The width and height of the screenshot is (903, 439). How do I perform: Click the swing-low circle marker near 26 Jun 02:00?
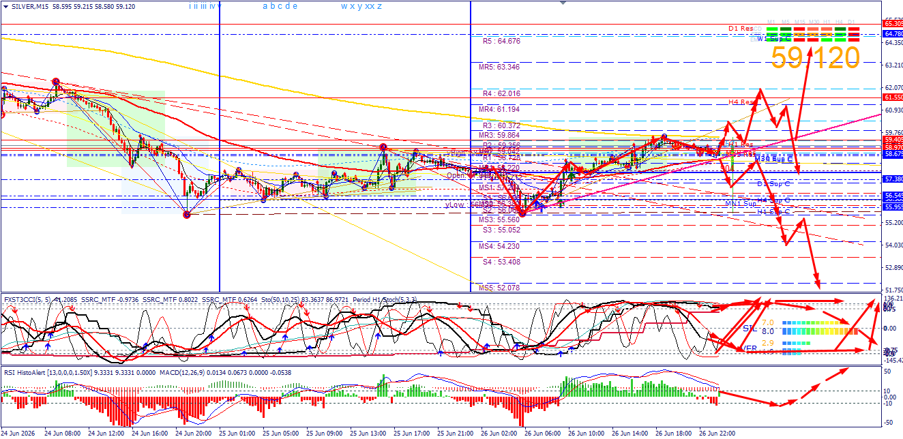pyautogui.click(x=522, y=213)
